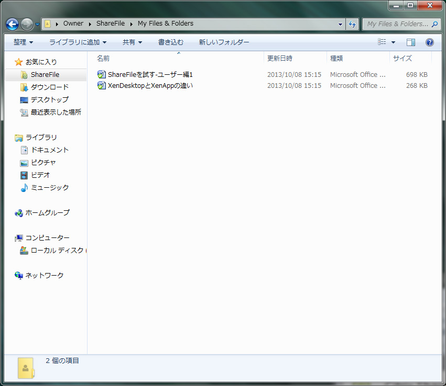
Task: Change the view with the view icon
Action: coord(382,42)
